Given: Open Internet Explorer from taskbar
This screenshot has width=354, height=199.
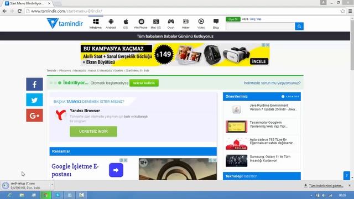Looking at the screenshot, I should click(x=10, y=195).
